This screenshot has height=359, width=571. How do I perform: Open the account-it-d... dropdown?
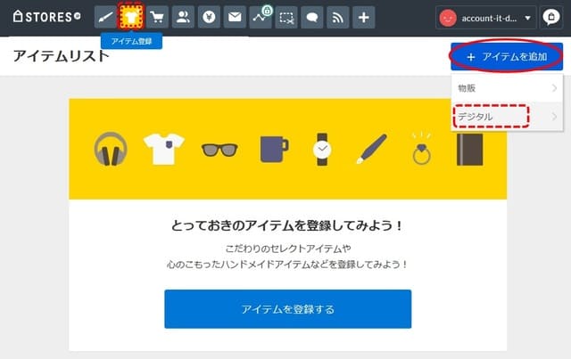click(x=486, y=18)
